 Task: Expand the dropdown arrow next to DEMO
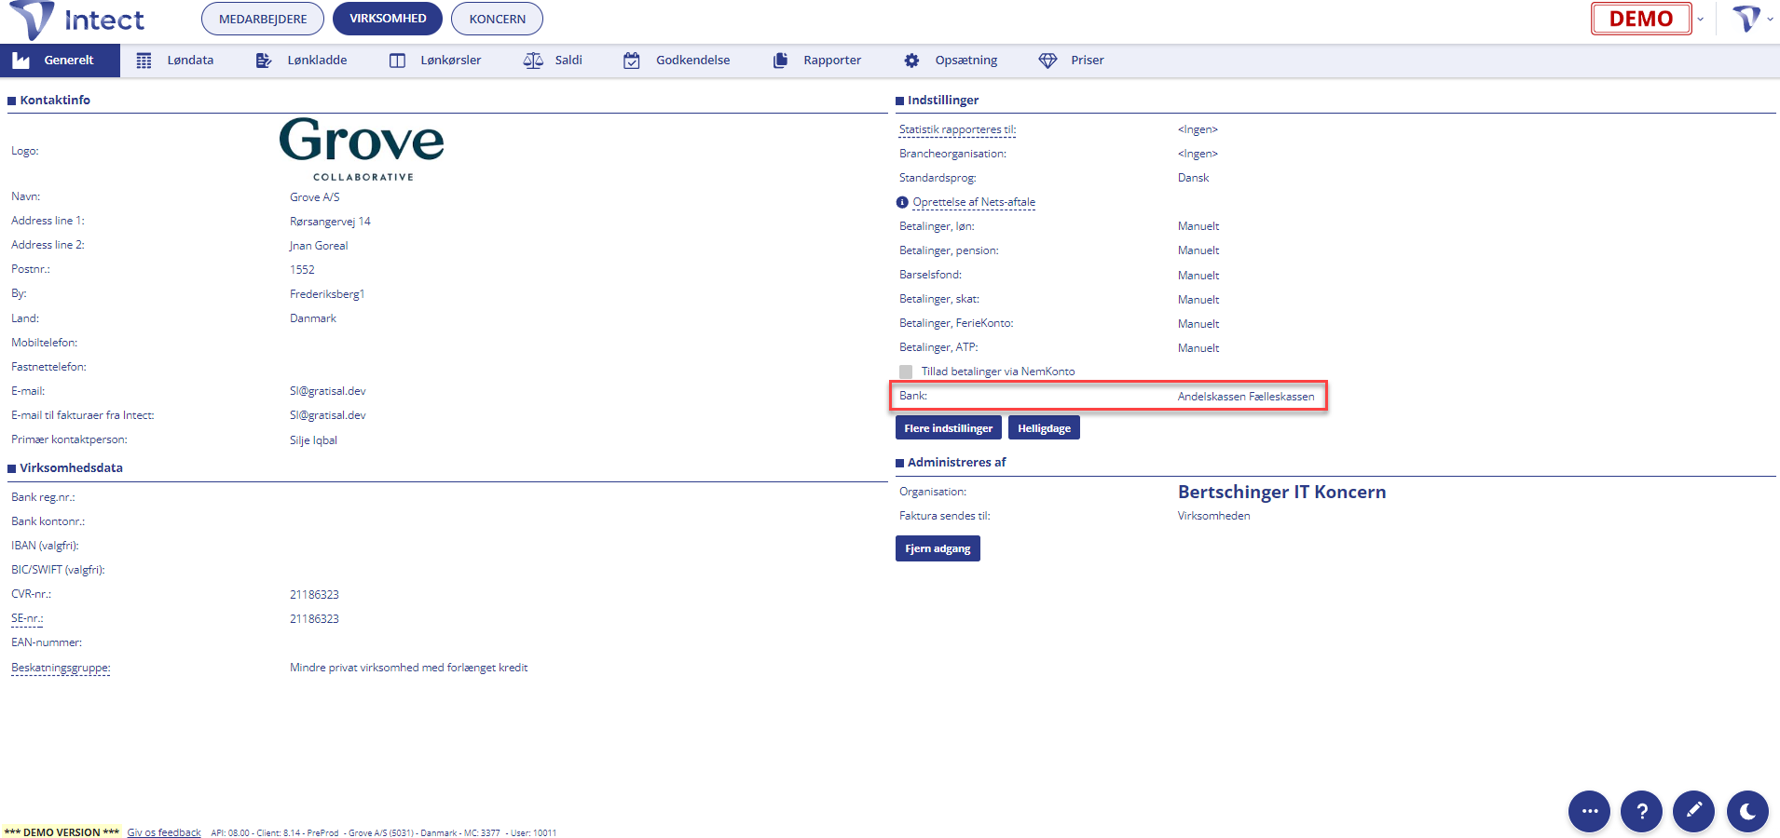(x=1701, y=19)
